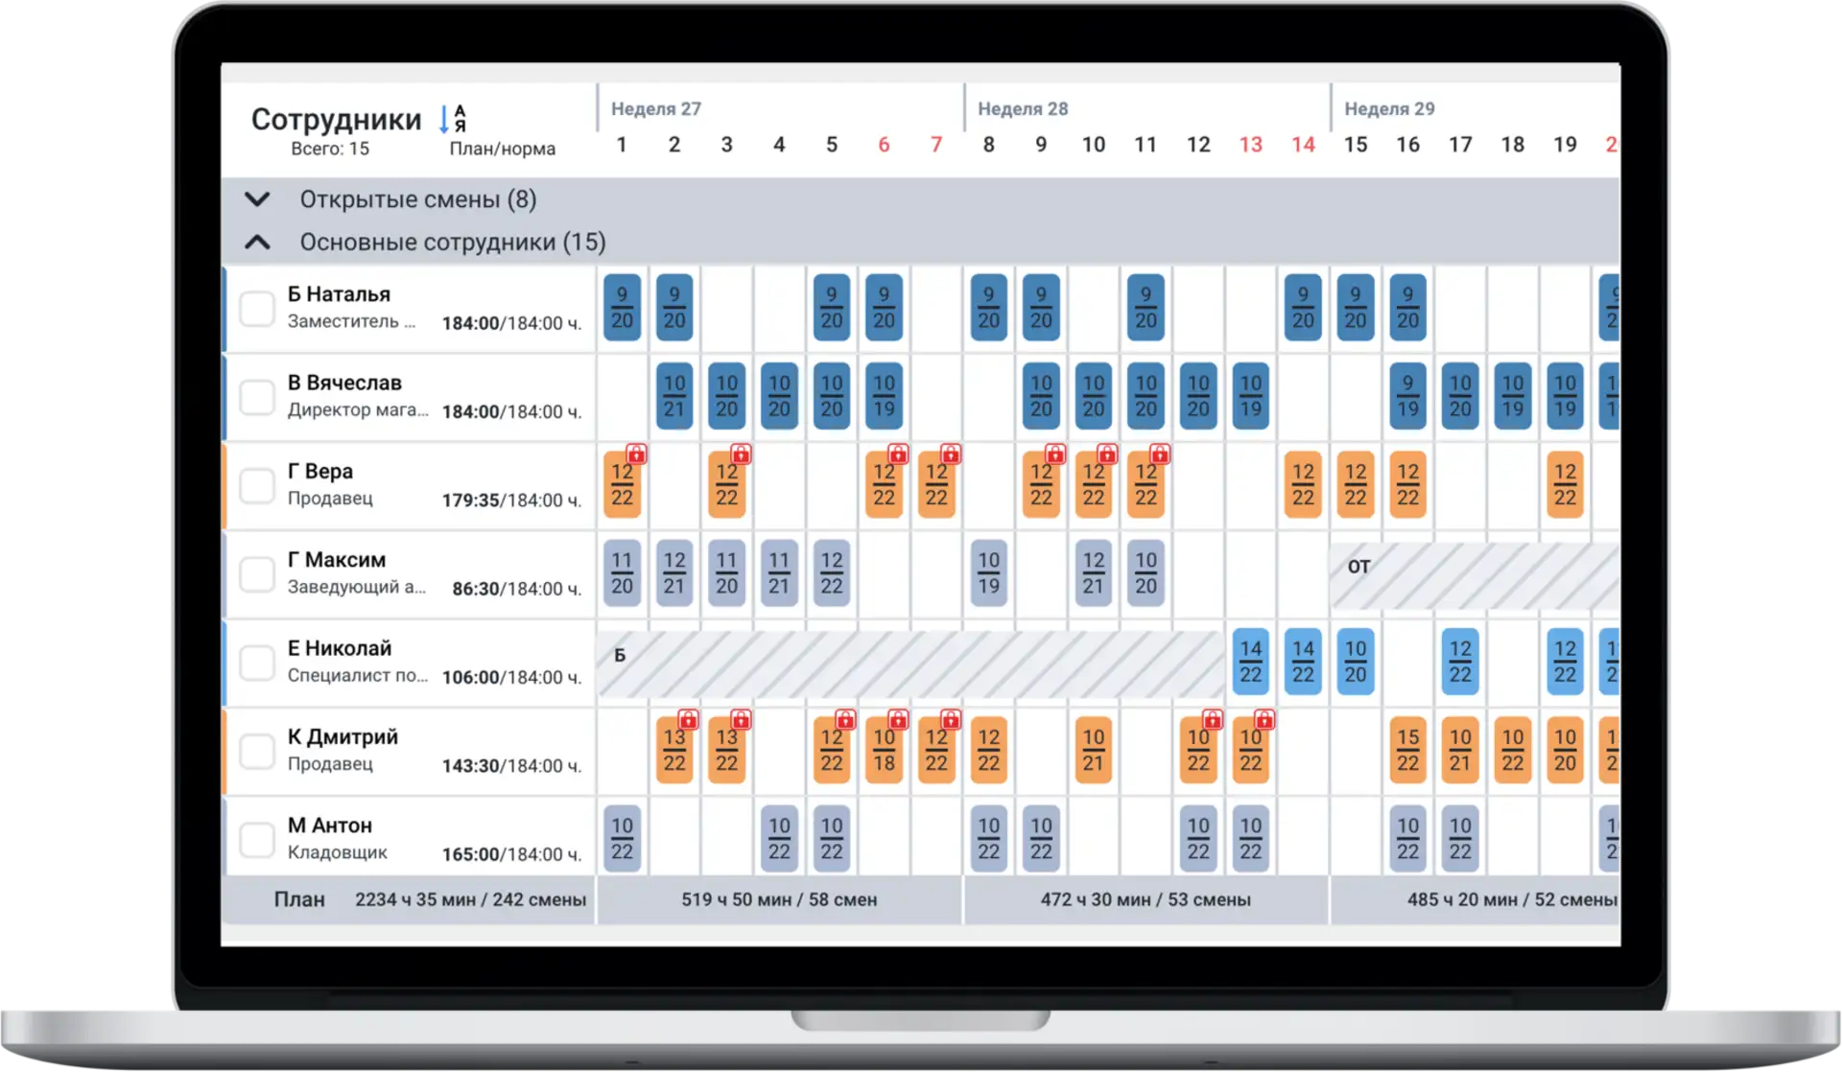Open employee М Антон's name
This screenshot has width=1842, height=1072.
pos(330,826)
